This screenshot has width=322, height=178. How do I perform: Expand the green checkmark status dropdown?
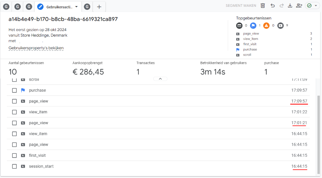312,6
